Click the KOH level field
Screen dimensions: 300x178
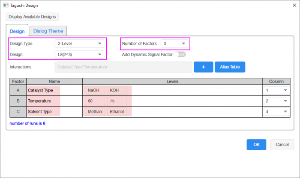tap(117, 90)
